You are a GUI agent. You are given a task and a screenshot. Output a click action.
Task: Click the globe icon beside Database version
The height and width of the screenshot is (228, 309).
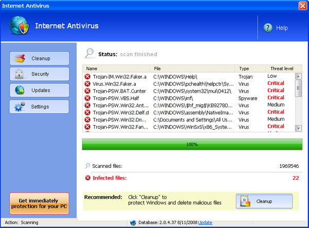pos(132,223)
